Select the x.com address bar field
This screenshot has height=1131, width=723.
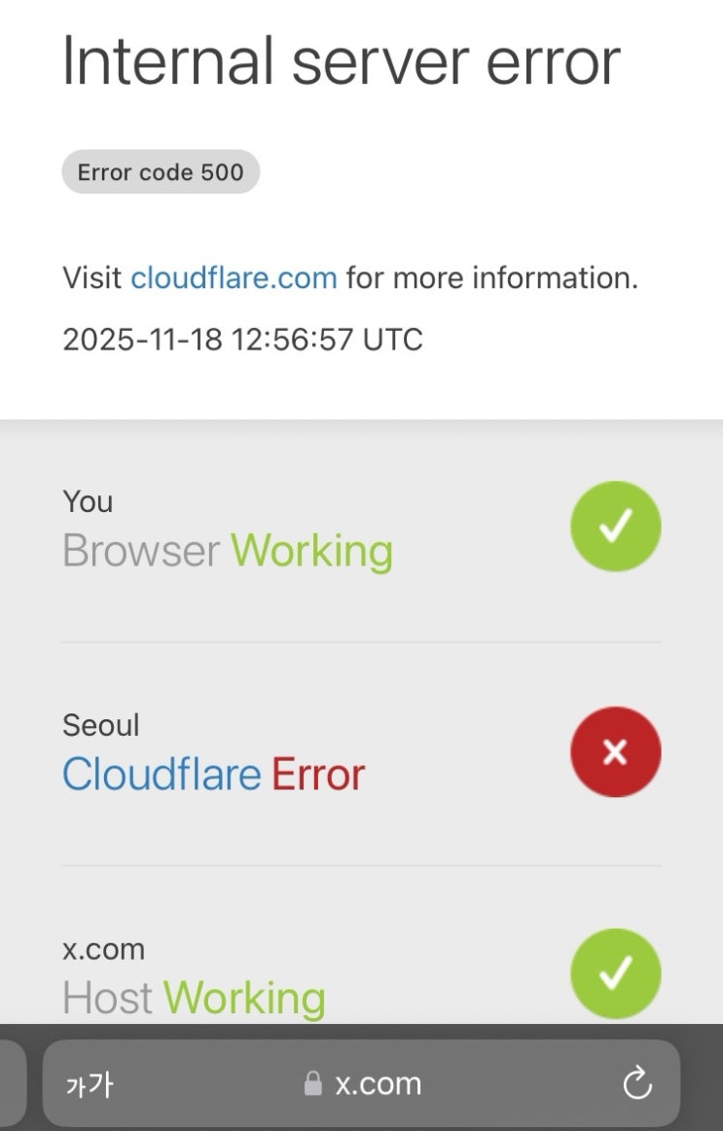pyautogui.click(x=361, y=1083)
